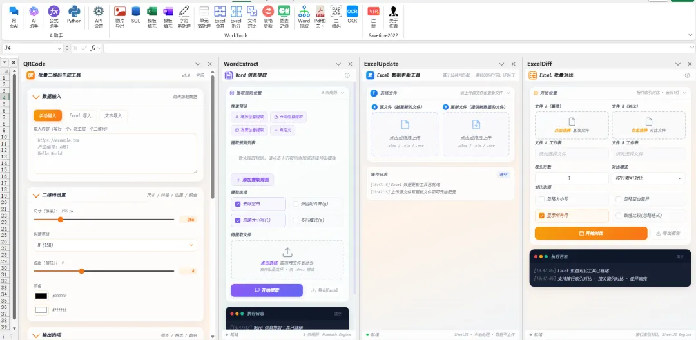This screenshot has width=696, height=340.
Task: Select the 手动输入 tab
Action: tap(48, 116)
